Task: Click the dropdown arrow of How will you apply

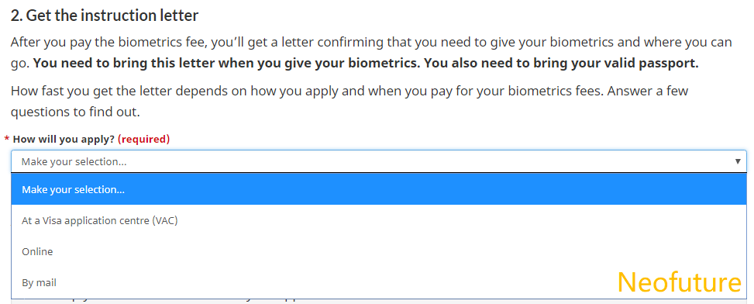Action: pyautogui.click(x=738, y=161)
